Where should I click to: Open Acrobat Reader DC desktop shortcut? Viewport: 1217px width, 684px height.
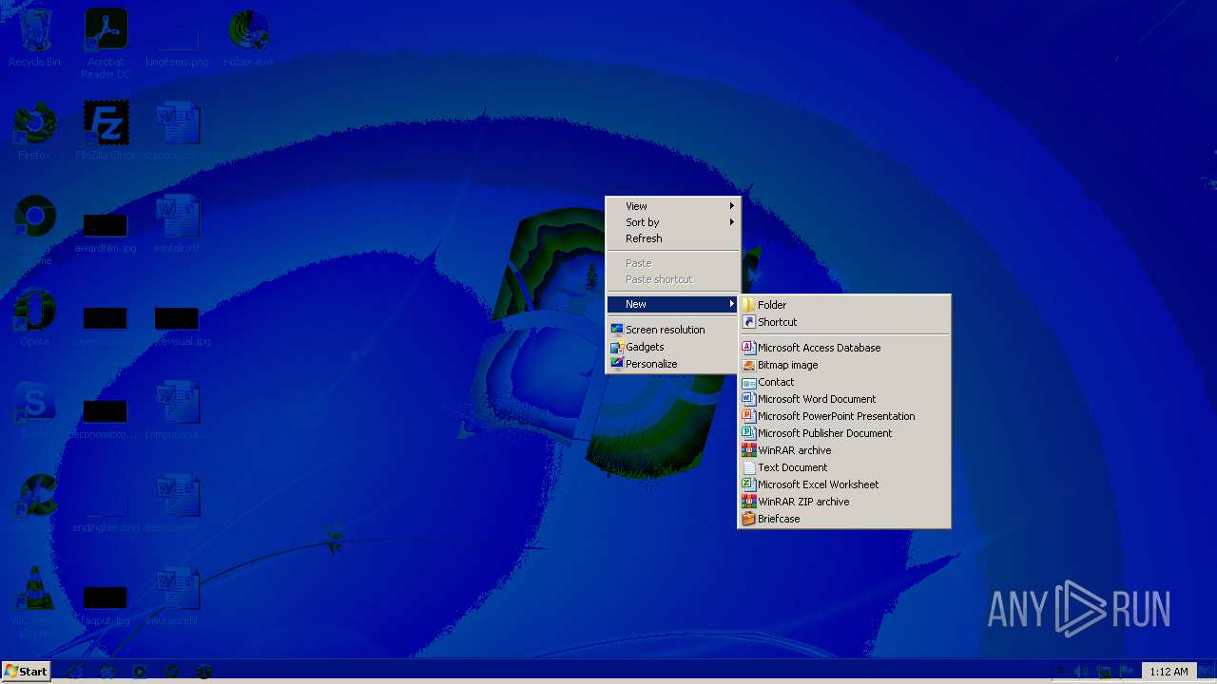coord(106,43)
